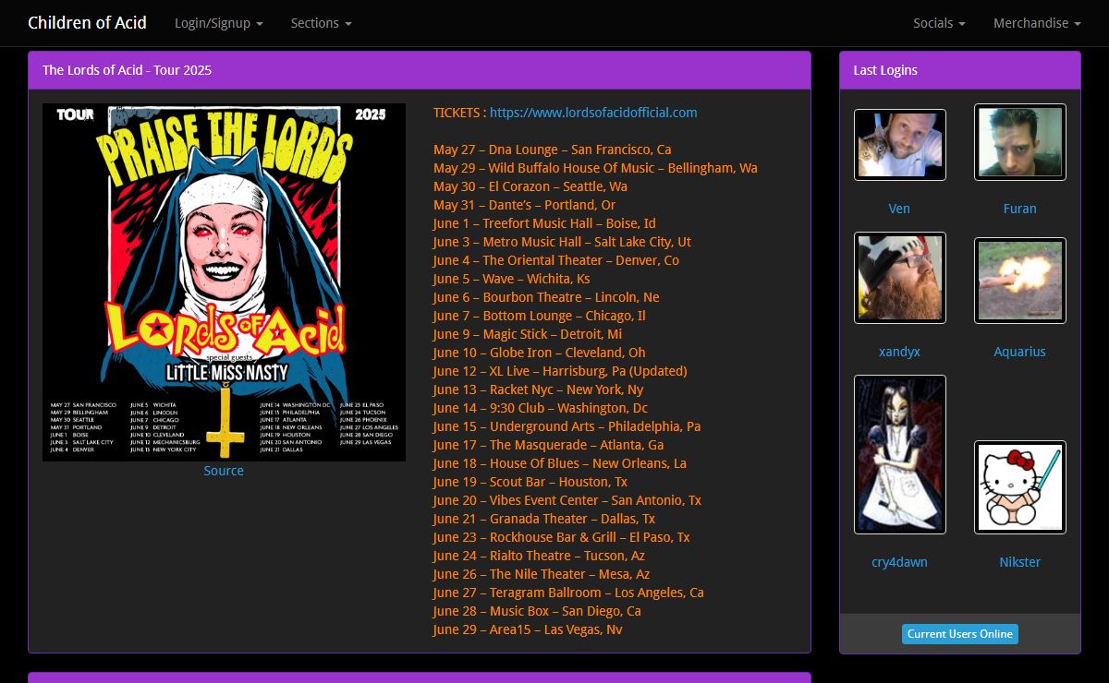Select the Last Logins panel heading
1109x683 pixels.
pyautogui.click(x=885, y=70)
